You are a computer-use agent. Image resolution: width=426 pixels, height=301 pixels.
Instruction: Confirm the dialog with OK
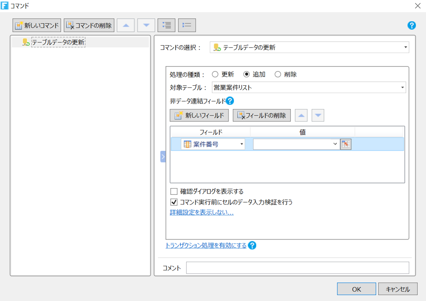click(x=356, y=288)
